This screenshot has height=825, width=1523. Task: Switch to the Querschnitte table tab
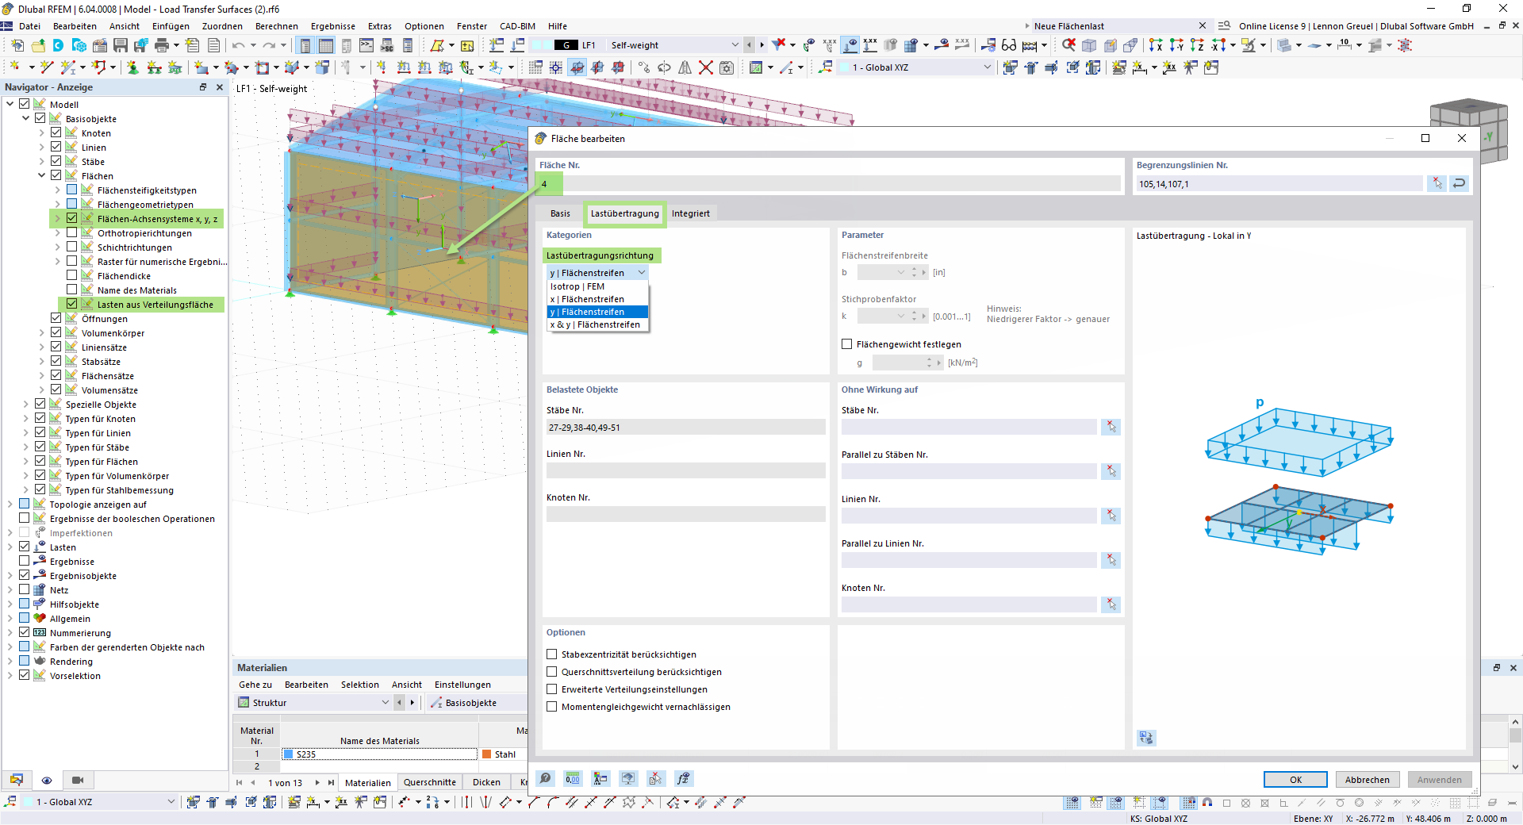430,782
